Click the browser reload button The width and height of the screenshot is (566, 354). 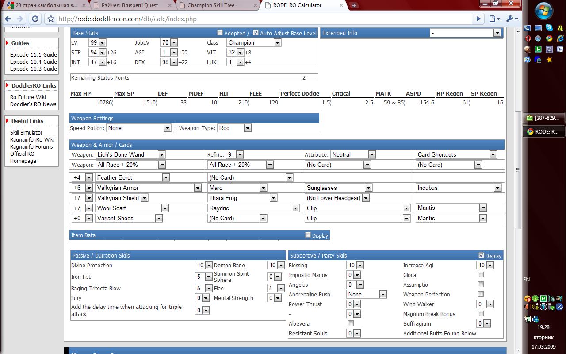pos(35,19)
